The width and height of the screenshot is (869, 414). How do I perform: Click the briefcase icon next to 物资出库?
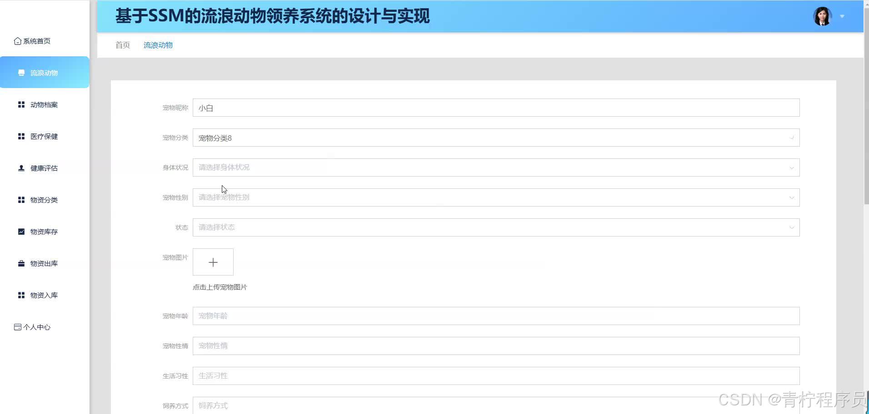coord(21,263)
